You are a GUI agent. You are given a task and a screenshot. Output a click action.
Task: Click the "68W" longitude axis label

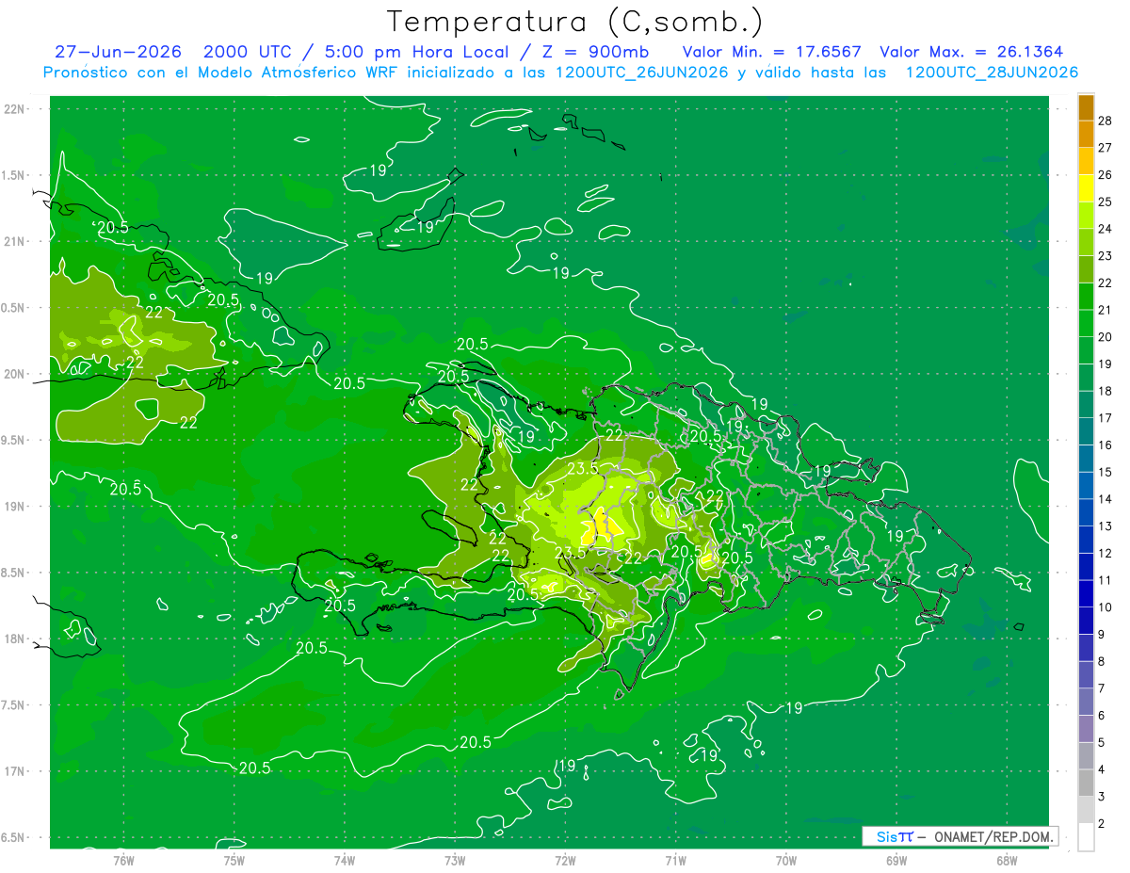click(x=1007, y=860)
